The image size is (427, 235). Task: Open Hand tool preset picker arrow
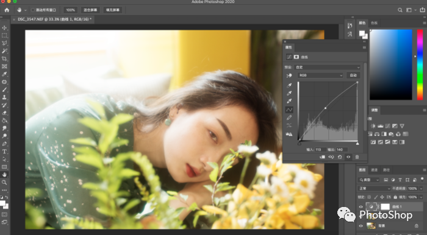point(26,10)
